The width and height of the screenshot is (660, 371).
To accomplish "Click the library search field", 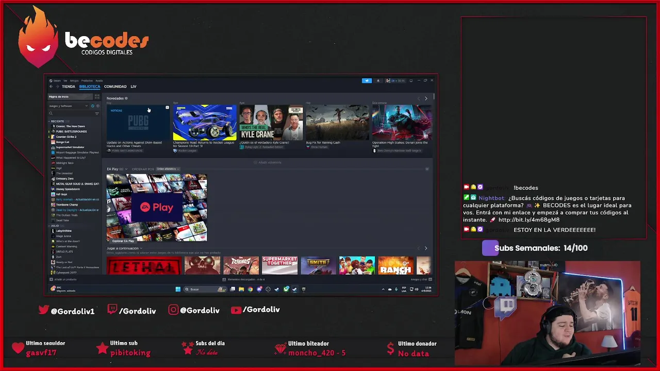I will click(71, 113).
